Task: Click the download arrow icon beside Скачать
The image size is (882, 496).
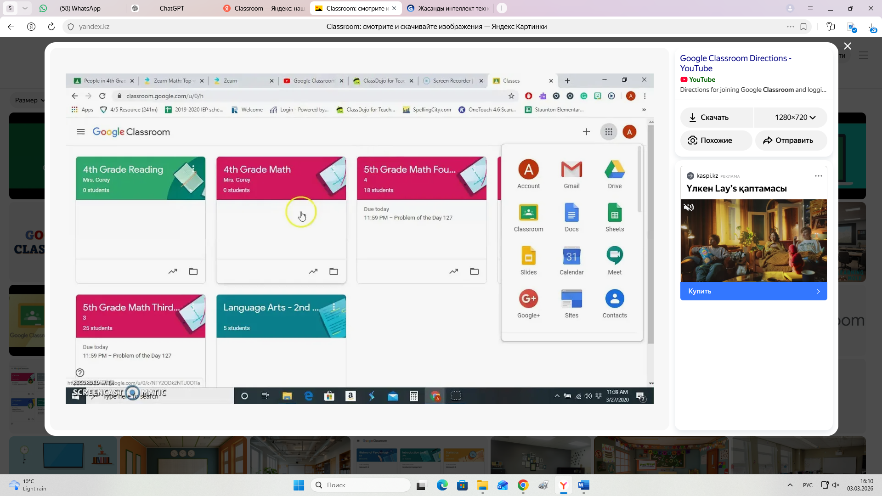Action: pyautogui.click(x=693, y=118)
